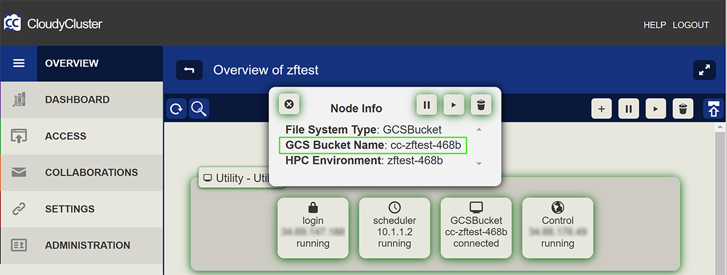Toggle the hamburger menu icon

[x=19, y=64]
